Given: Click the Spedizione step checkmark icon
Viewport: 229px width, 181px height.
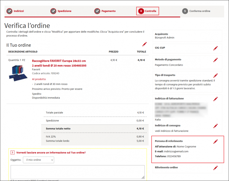Looking at the screenshot, I should point(53,11).
